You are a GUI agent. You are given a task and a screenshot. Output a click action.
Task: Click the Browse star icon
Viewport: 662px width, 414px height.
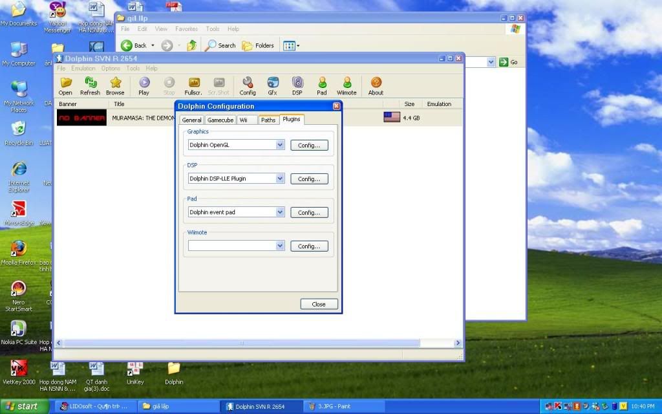click(x=115, y=86)
